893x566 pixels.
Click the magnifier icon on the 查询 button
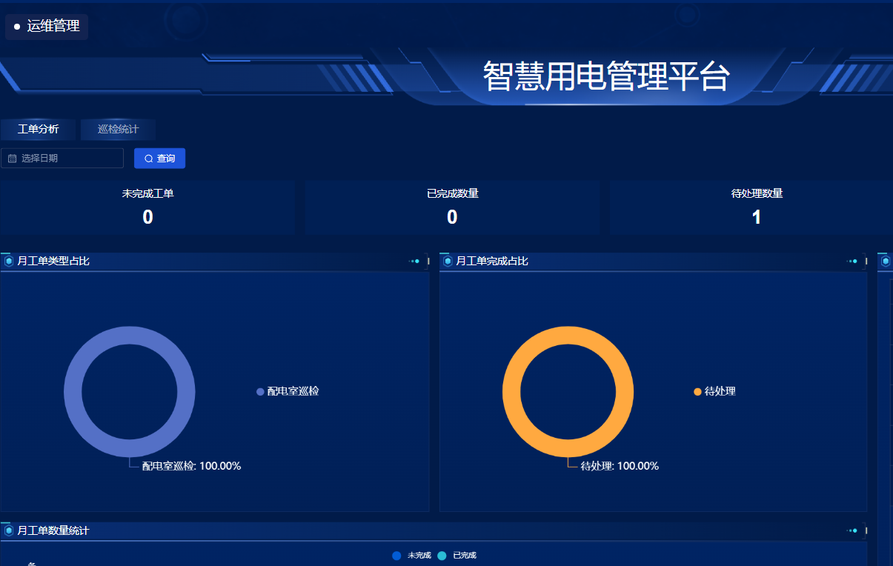point(148,159)
